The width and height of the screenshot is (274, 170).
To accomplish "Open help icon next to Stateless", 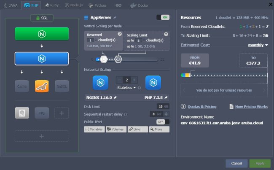I will (139, 88).
